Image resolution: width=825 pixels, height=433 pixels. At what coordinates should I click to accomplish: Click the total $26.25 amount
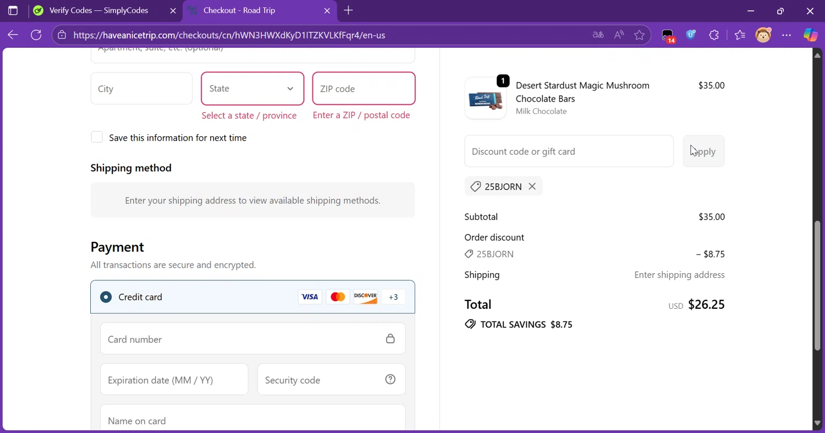coord(706,304)
